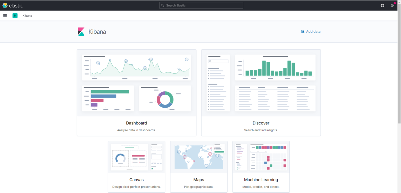The width and height of the screenshot is (401, 193).
Task: Click the Dashboard charts preview image
Action: coord(137,83)
